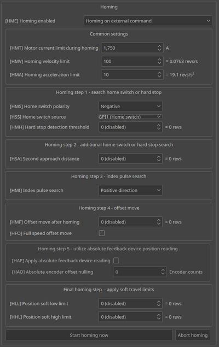Adjust Second approach distance spinner

click(159, 158)
